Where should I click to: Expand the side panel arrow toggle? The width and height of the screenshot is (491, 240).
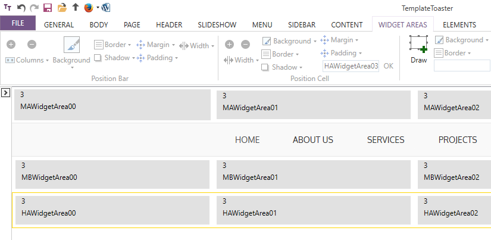pos(5,93)
